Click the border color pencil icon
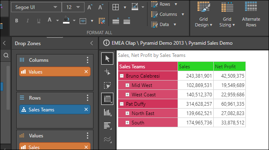This screenshot has height=150, width=269. point(135,7)
